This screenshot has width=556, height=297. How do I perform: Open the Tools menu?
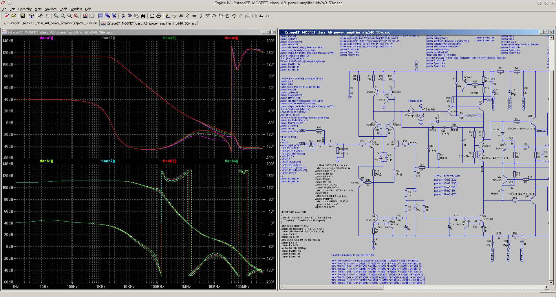tap(64, 9)
